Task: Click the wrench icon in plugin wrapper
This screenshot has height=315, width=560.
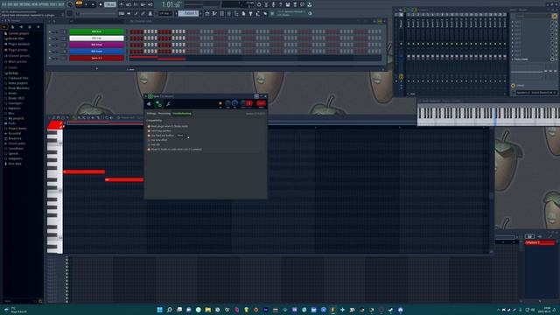Action: [168, 104]
